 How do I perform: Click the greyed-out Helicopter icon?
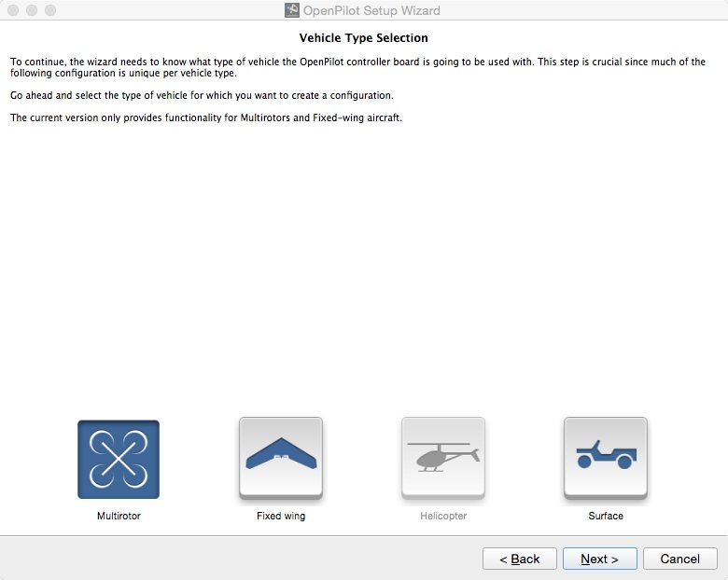(443, 459)
